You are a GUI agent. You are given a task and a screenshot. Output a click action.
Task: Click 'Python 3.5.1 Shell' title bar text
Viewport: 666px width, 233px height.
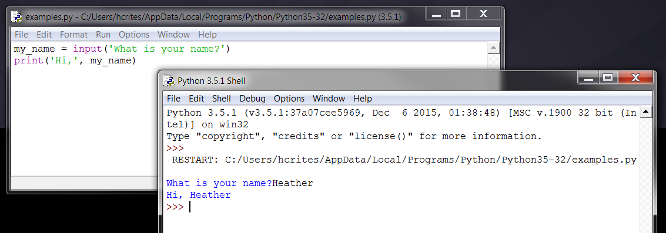(212, 81)
